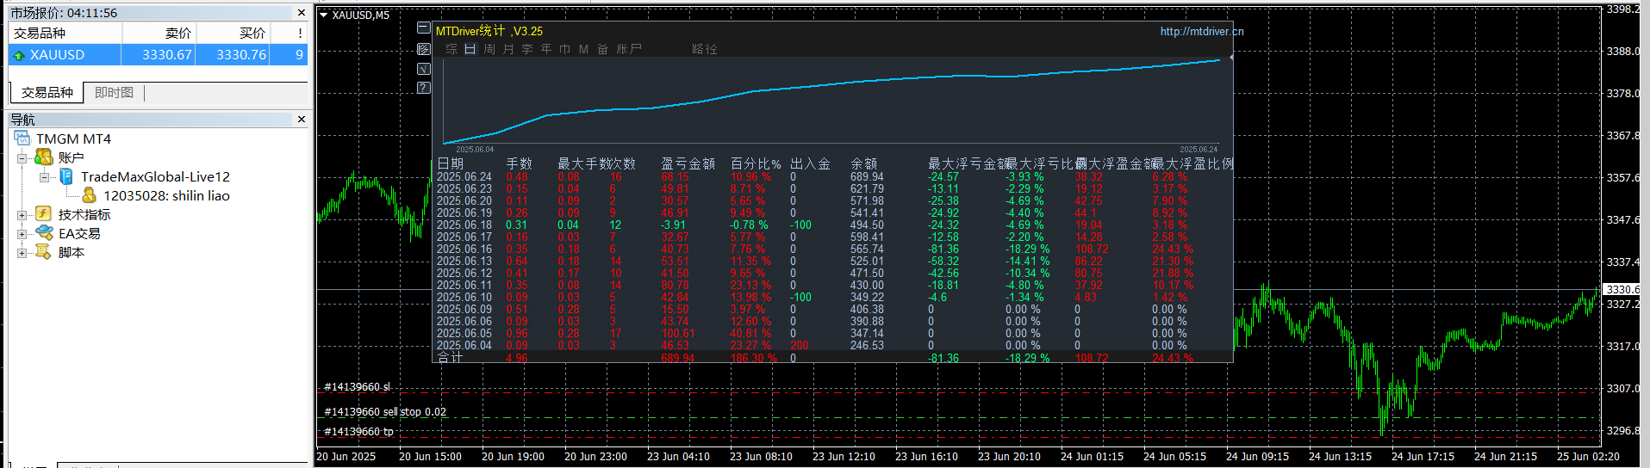Close the 市场报价 market watch panel
Viewport: 1650px width, 468px height.
point(302,13)
